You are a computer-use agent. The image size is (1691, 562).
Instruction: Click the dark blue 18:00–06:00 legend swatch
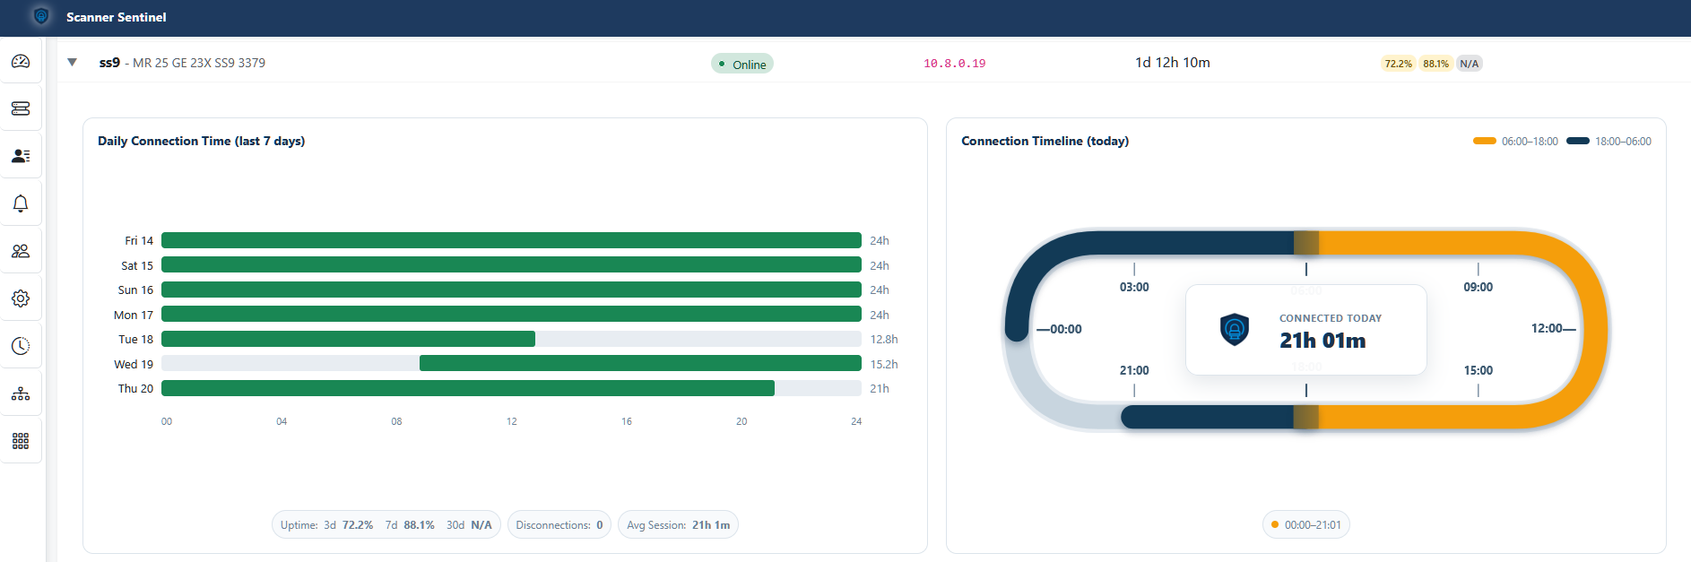click(x=1578, y=141)
